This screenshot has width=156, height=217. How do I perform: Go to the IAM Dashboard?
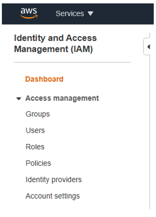pos(44,79)
